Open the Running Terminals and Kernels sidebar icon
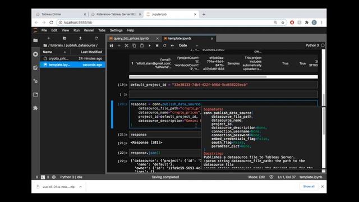This screenshot has width=359, height=202. (x=35, y=54)
